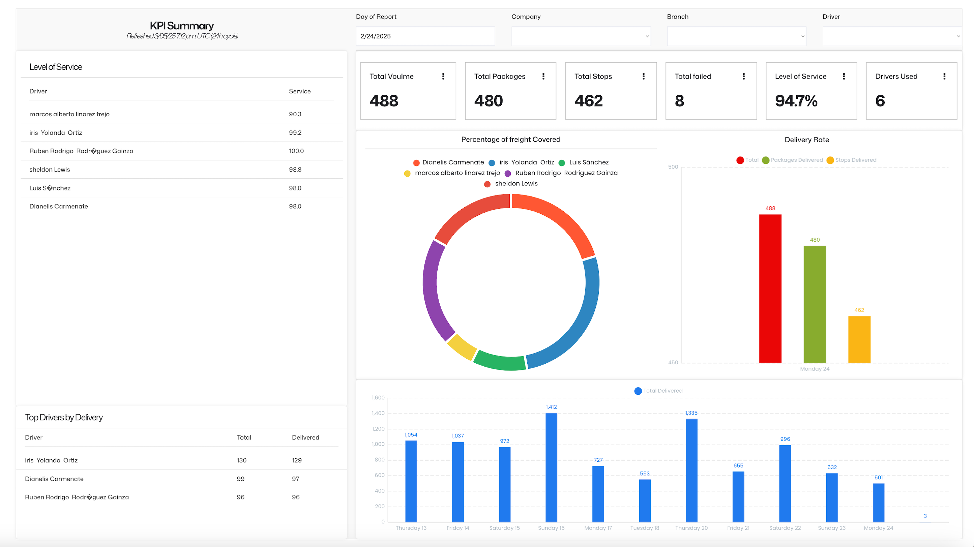Click the Delivered column header in Top Drivers
Image resolution: width=974 pixels, height=547 pixels.
pos(305,437)
